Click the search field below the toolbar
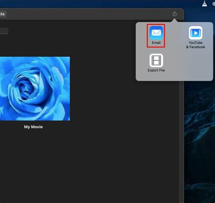The height and width of the screenshot is (203, 215). [x=4, y=31]
